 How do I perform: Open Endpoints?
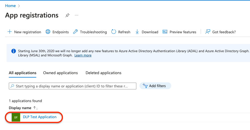click(57, 32)
